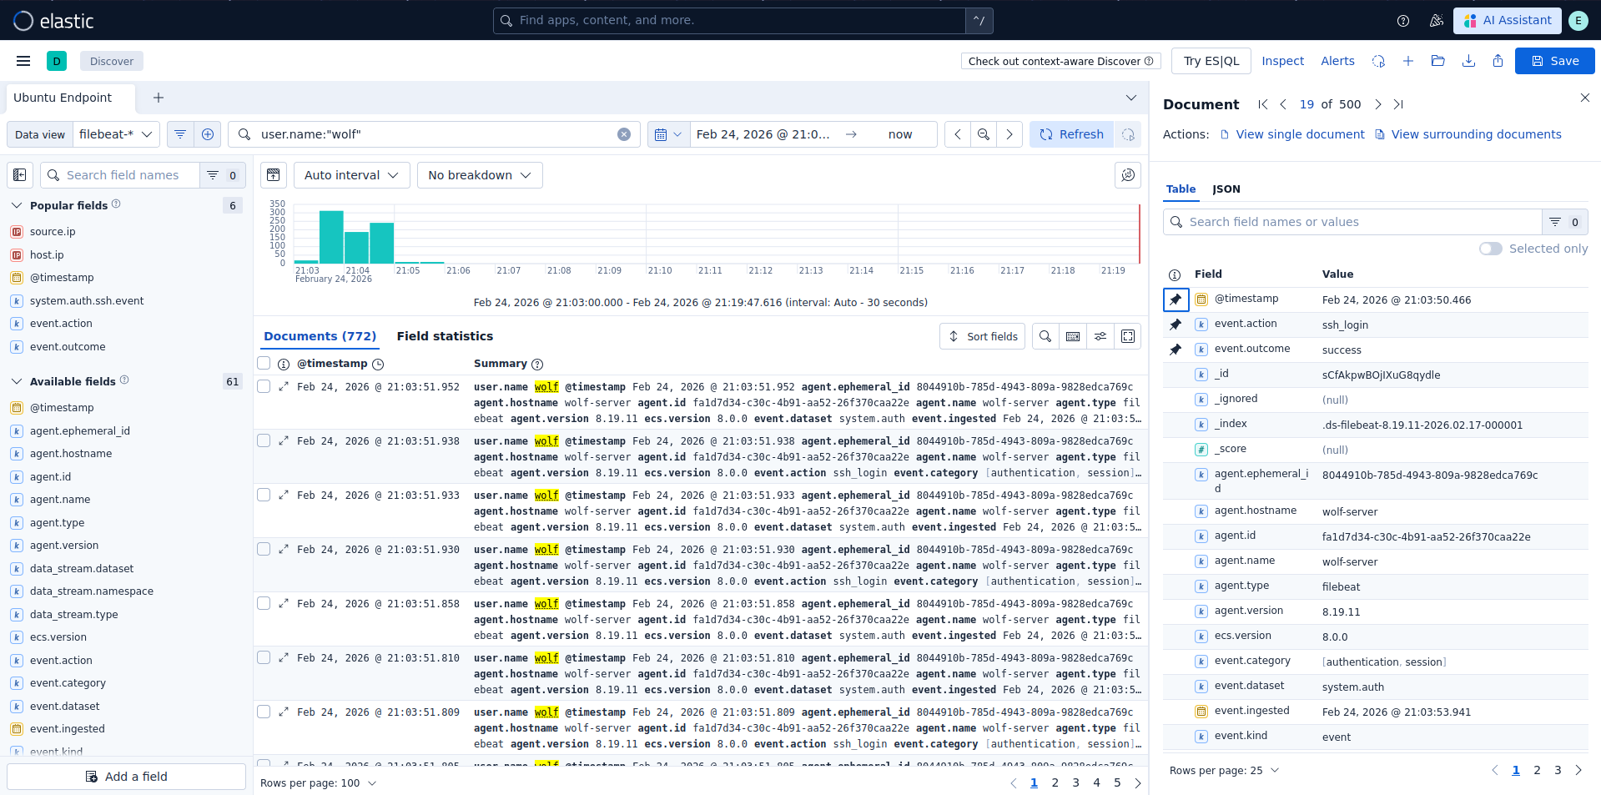1601x795 pixels.
Task: Clear the user.name query text
Action: pos(623,134)
